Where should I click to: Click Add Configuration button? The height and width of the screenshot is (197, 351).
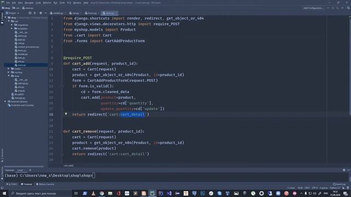tap(313, 8)
